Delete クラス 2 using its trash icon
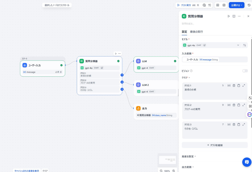 [x=234, y=105]
